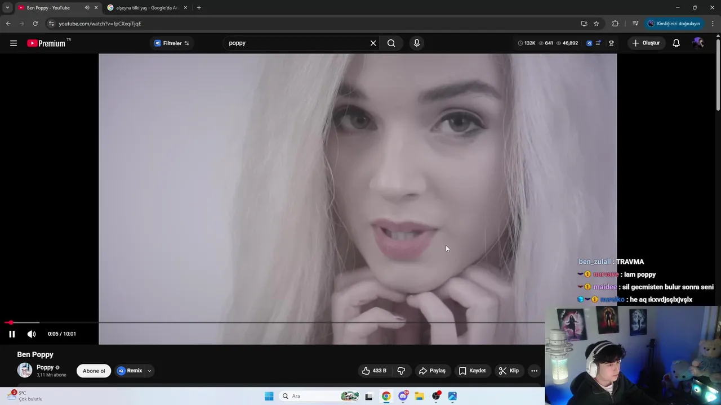Expand the Remix dropdown arrow
The width and height of the screenshot is (721, 405).
pos(149,371)
